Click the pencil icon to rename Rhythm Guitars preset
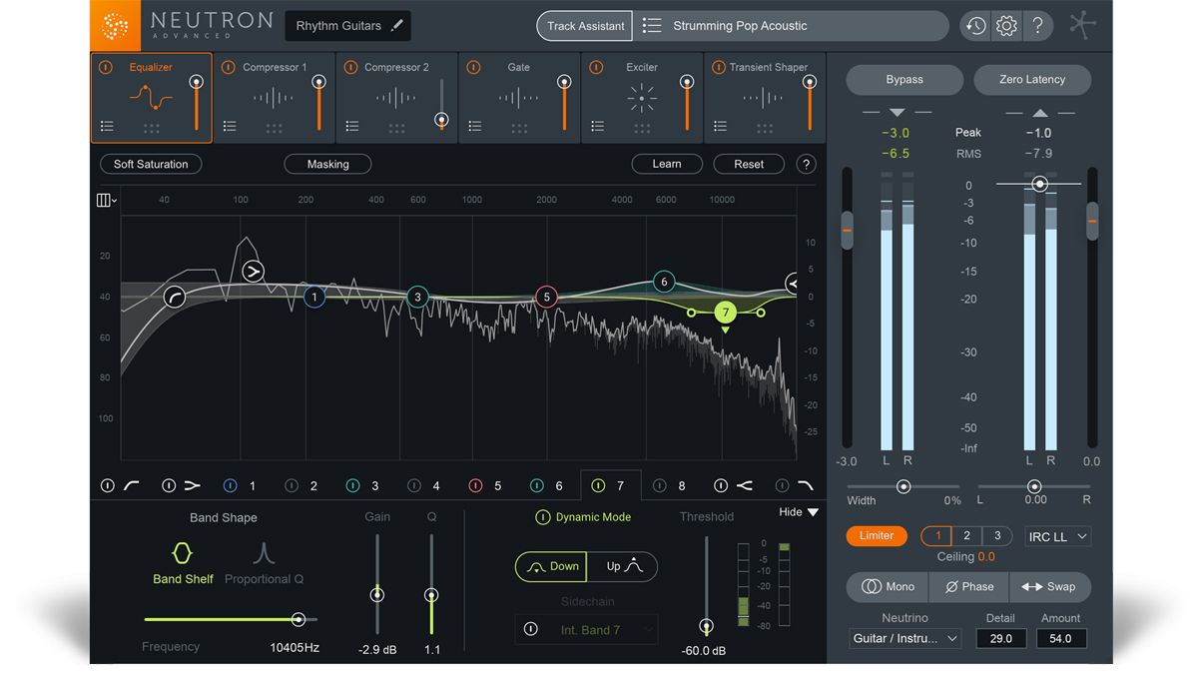 395,26
